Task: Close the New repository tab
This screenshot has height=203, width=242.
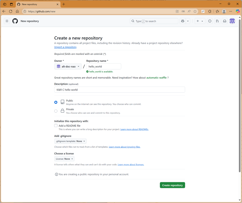Action: point(57,4)
